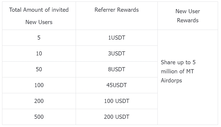Select the cell with 200 invited users
The height and width of the screenshot is (127, 221).
[x=39, y=101]
